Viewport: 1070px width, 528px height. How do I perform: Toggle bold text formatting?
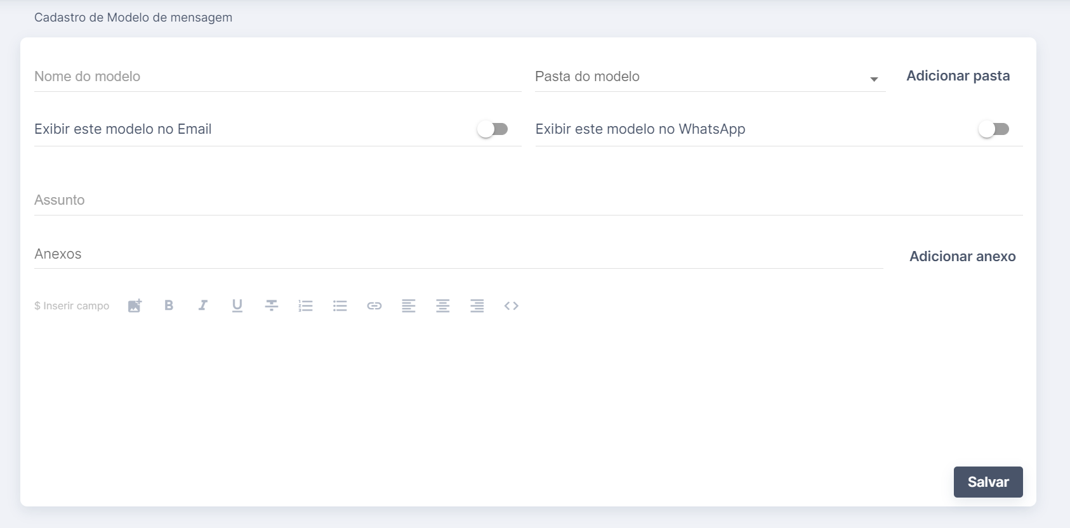point(169,306)
